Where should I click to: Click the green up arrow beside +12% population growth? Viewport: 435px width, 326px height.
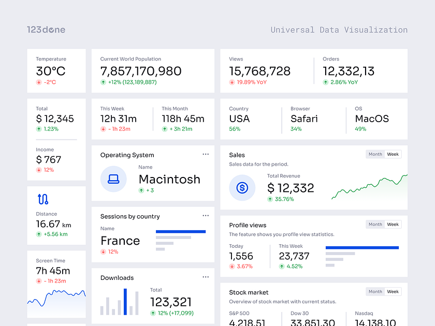click(102, 82)
